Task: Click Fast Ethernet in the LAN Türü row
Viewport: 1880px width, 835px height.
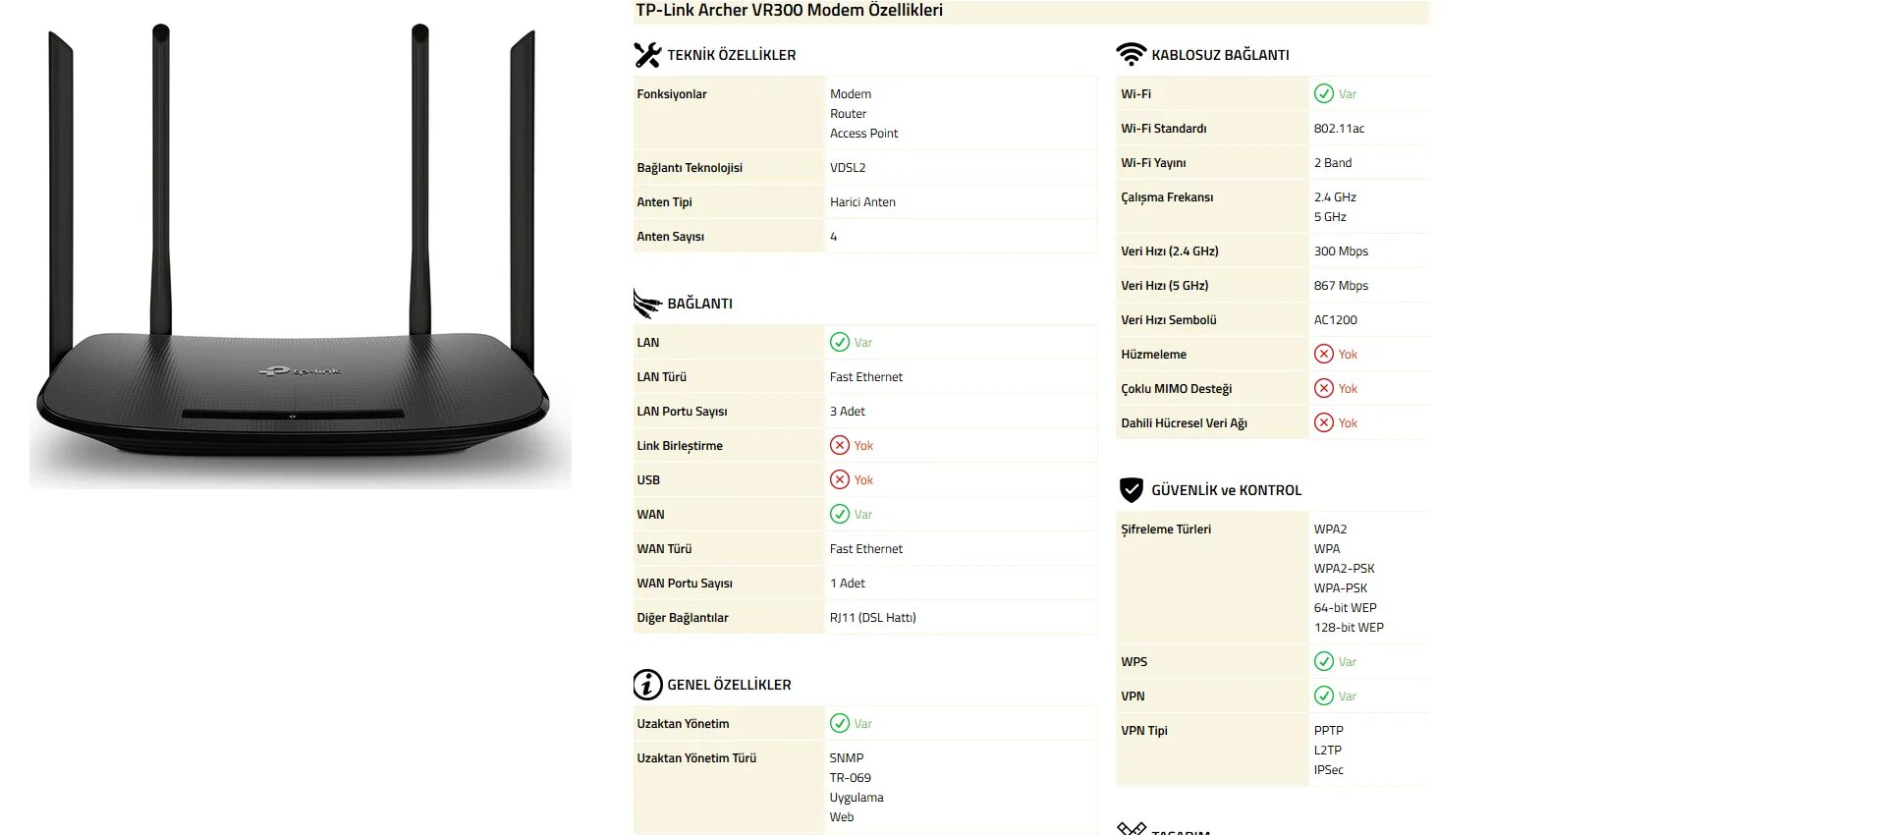Action: pos(865,377)
